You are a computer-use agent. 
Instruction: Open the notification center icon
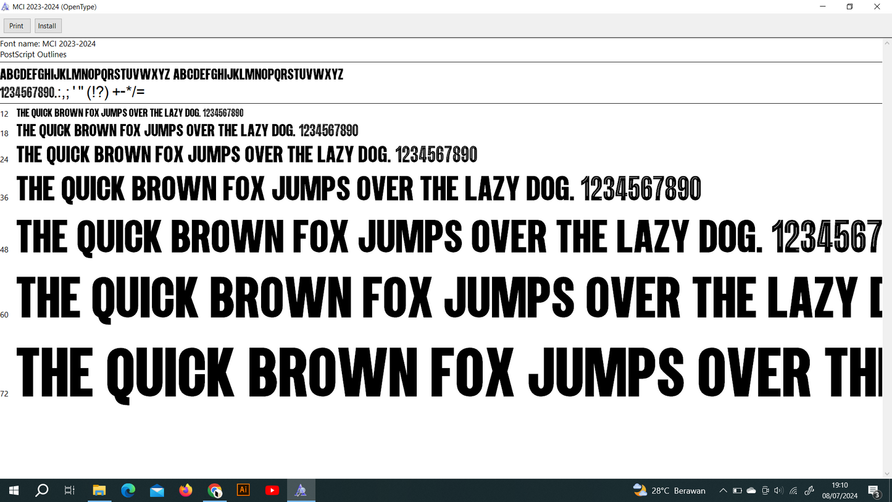click(874, 490)
